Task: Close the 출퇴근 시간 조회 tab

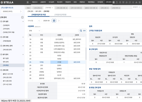Action: 97,8
